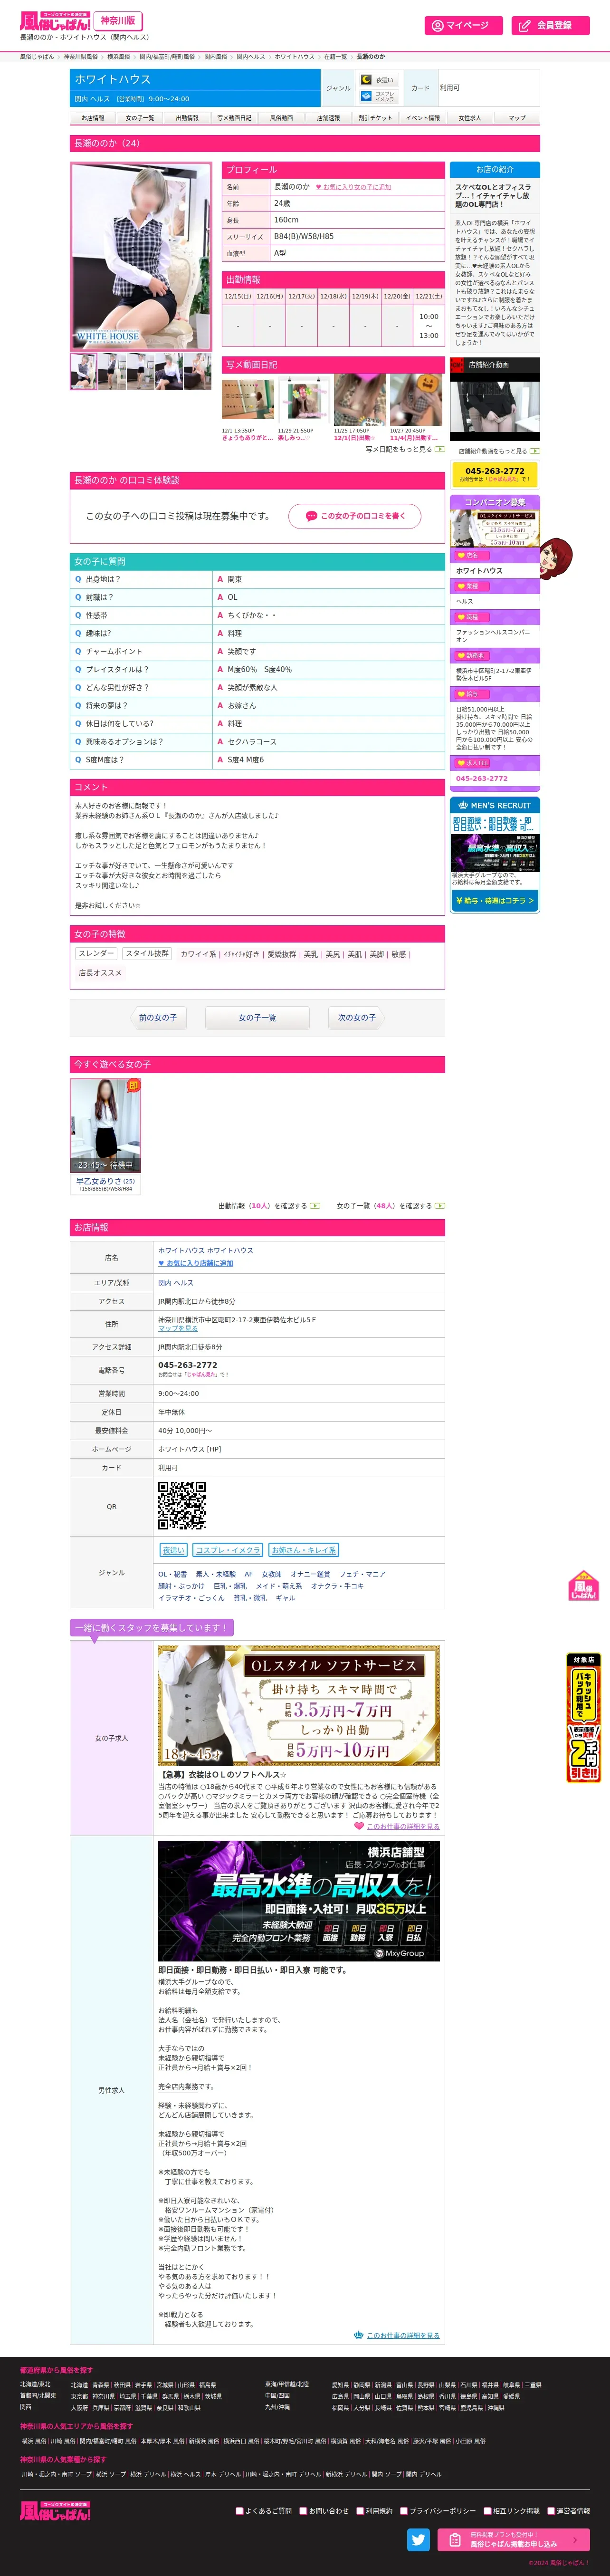Switch to 出勤情報 tab
Image resolution: width=610 pixels, height=2576 pixels.
tap(187, 118)
